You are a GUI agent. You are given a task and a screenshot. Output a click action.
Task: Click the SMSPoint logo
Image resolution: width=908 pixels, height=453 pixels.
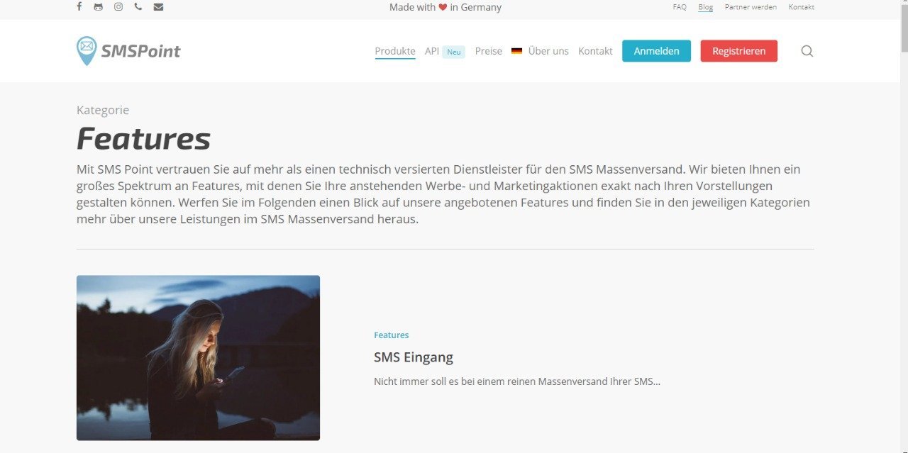click(x=128, y=51)
